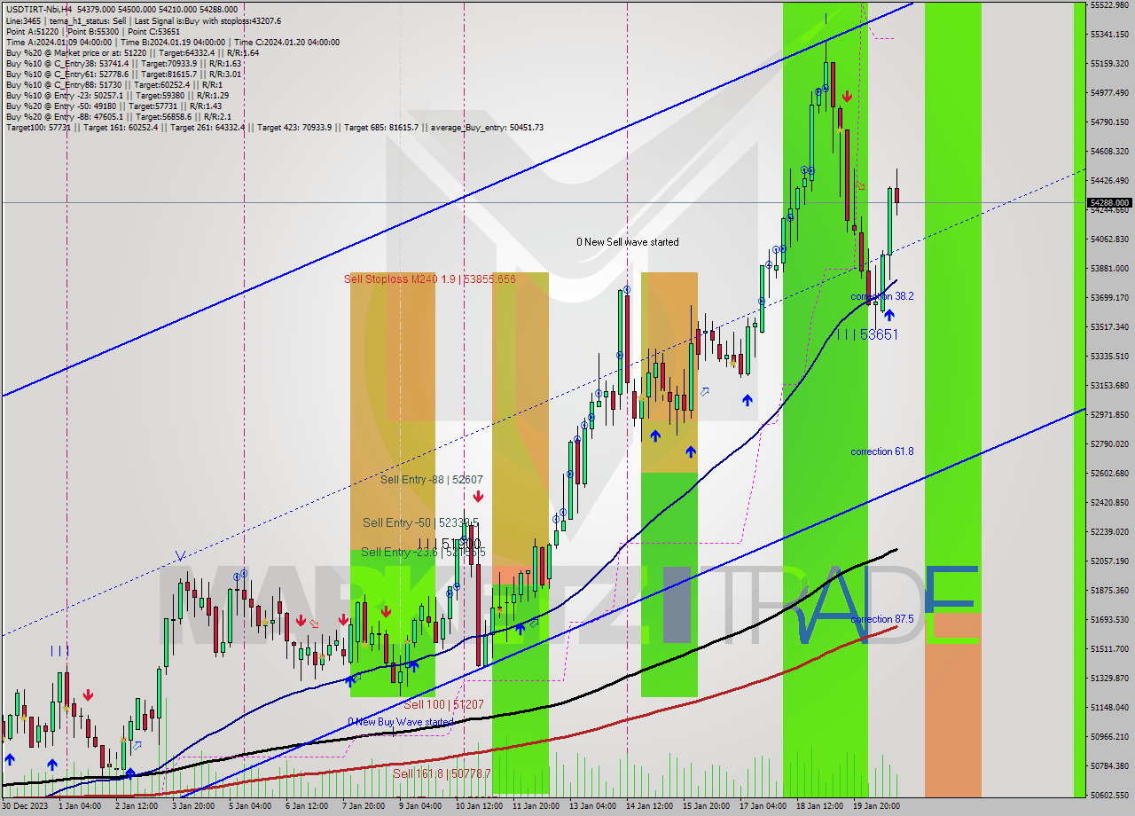Click the '6 Jan 12:00' time label

pyautogui.click(x=306, y=806)
